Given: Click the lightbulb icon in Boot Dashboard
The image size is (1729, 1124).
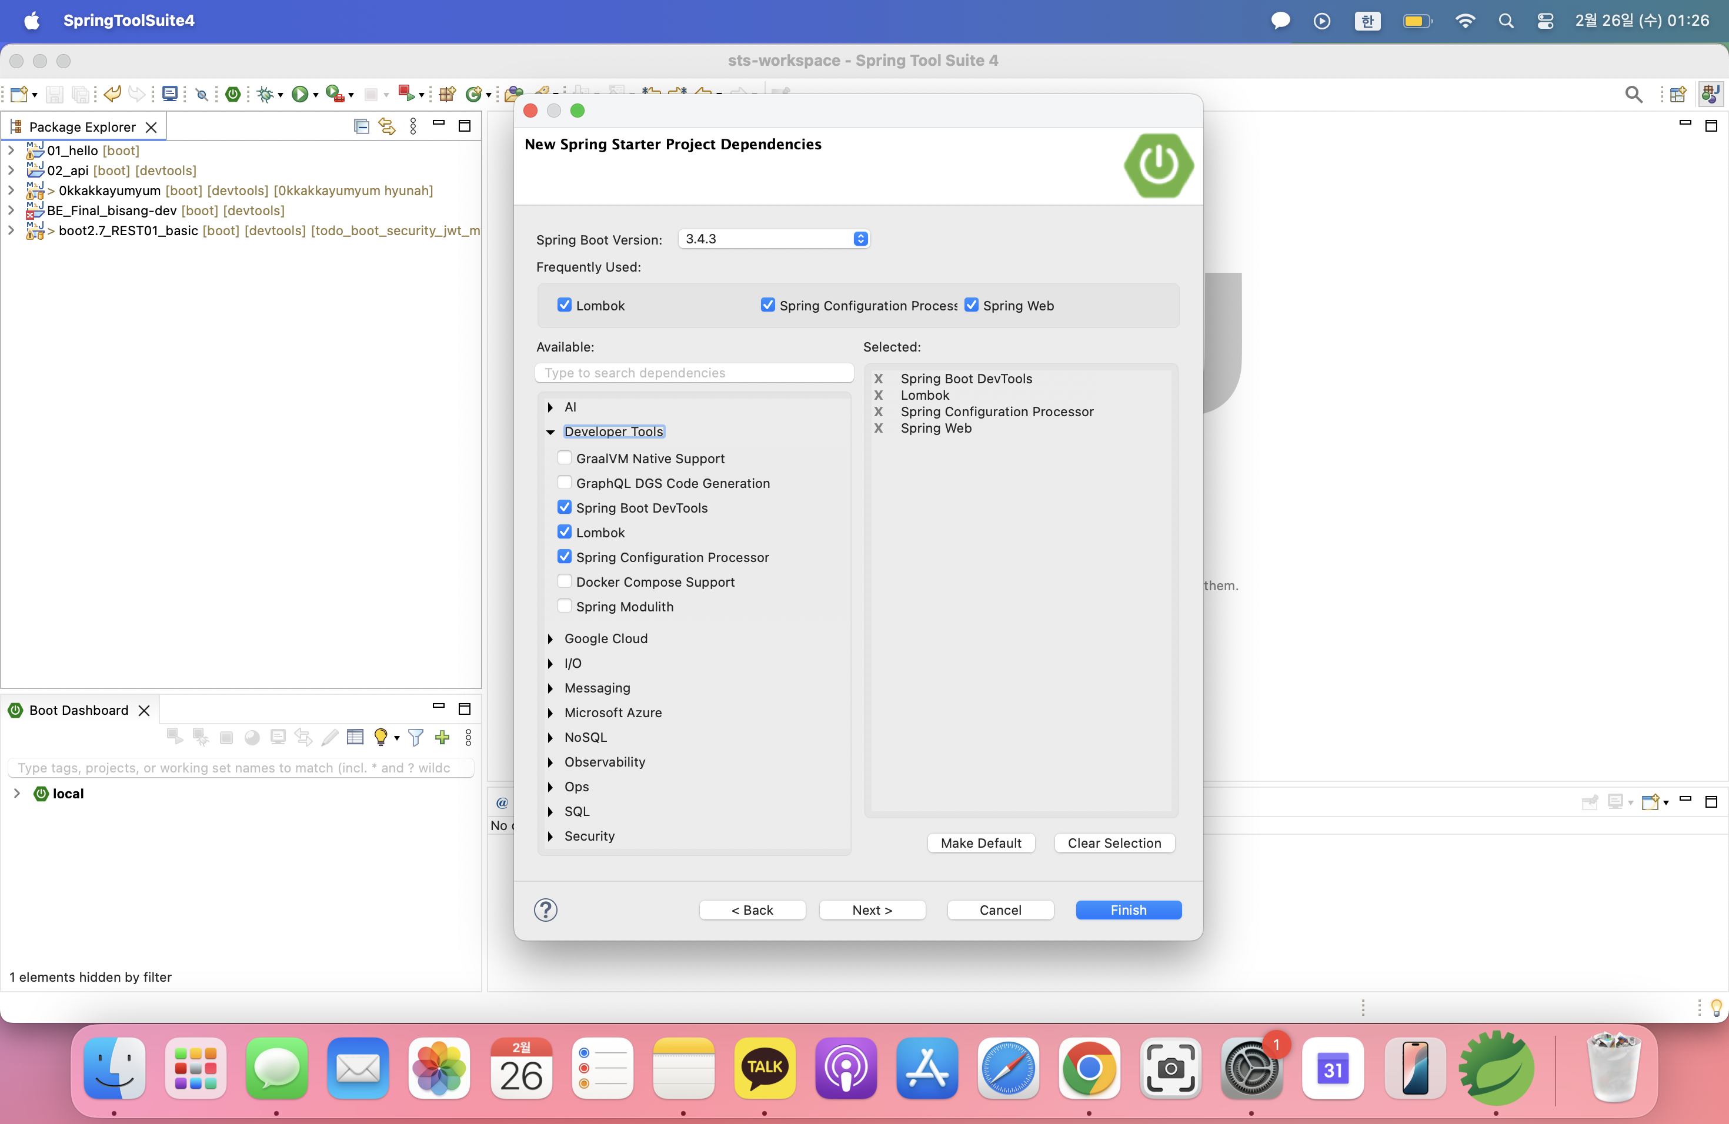Looking at the screenshot, I should pos(380,738).
